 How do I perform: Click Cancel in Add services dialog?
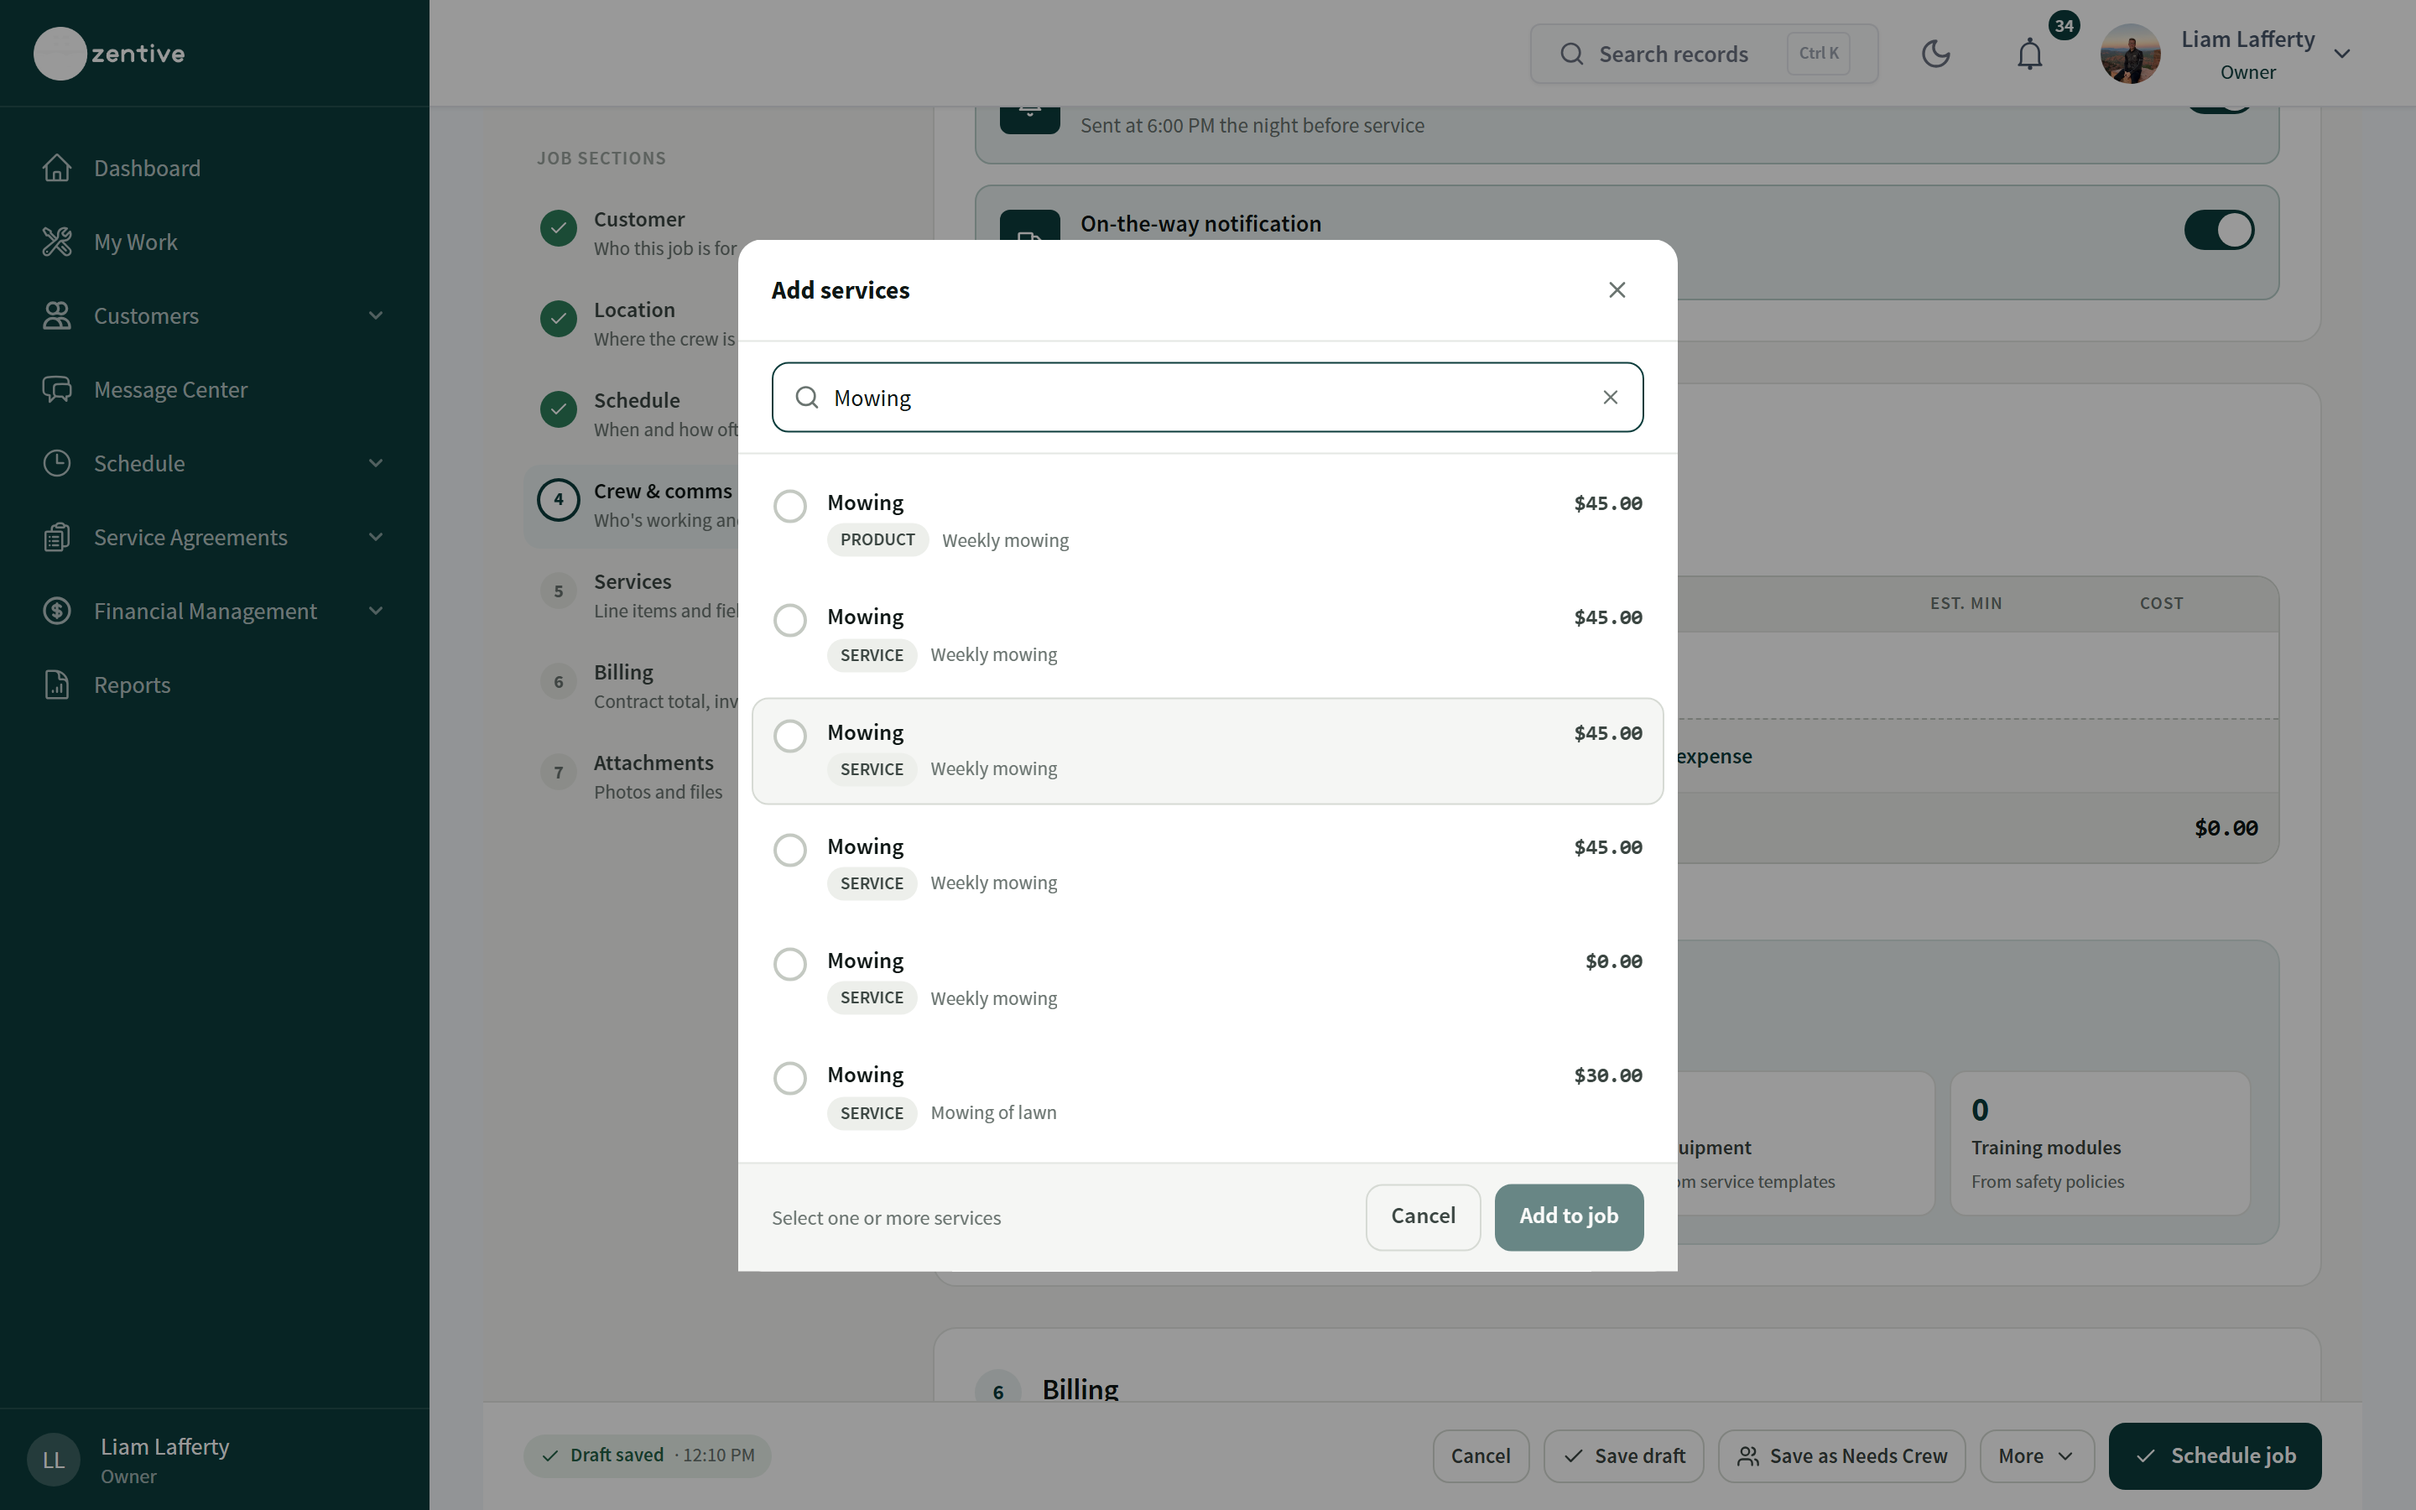click(1423, 1216)
